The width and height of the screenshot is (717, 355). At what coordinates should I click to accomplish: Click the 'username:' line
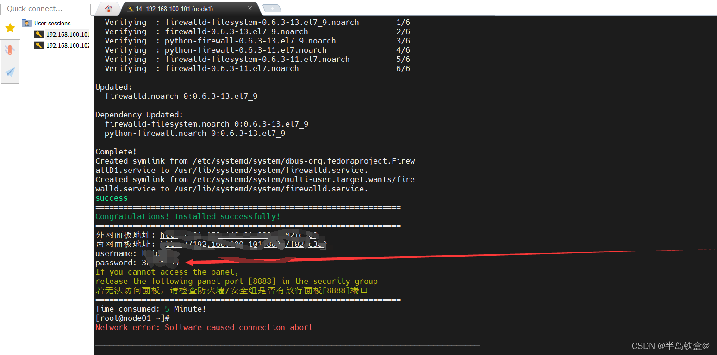coord(128,253)
